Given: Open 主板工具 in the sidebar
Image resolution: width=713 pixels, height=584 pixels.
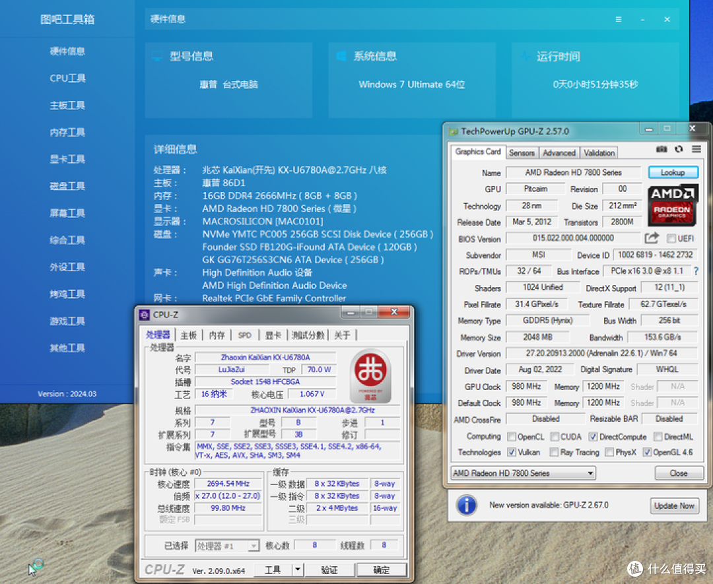Looking at the screenshot, I should [x=67, y=106].
